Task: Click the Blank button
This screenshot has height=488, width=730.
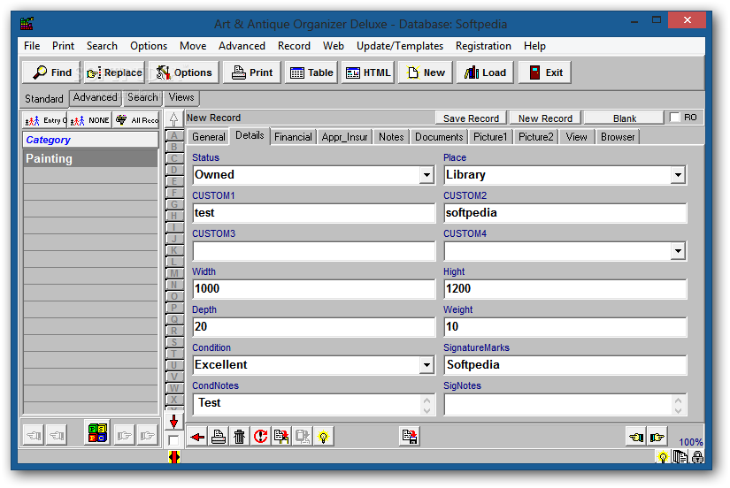Action: (625, 118)
